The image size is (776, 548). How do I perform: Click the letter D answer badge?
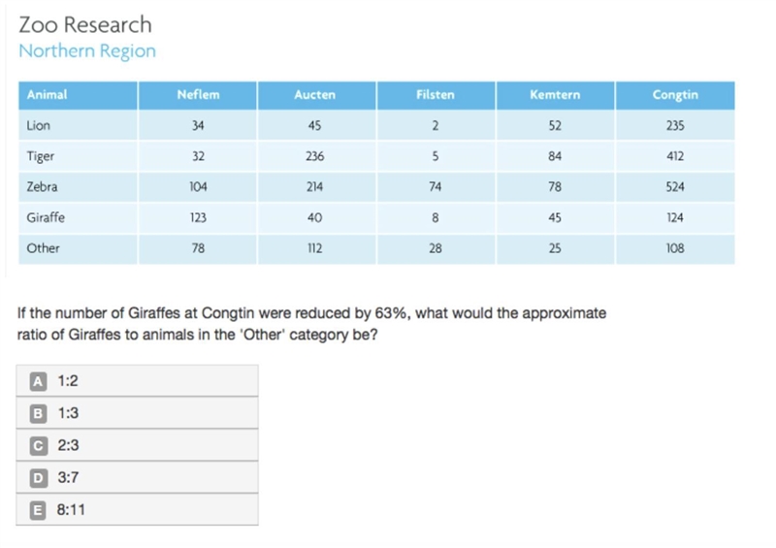(38, 478)
